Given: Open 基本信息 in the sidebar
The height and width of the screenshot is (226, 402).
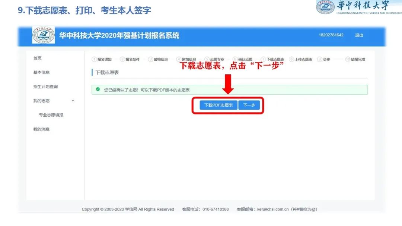Looking at the screenshot, I should (41, 72).
